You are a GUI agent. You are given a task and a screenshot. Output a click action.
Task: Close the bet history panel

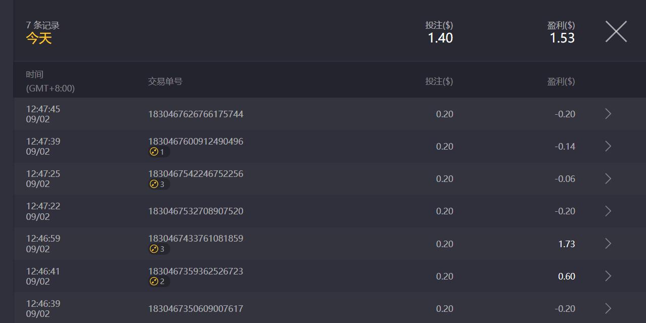click(x=616, y=32)
